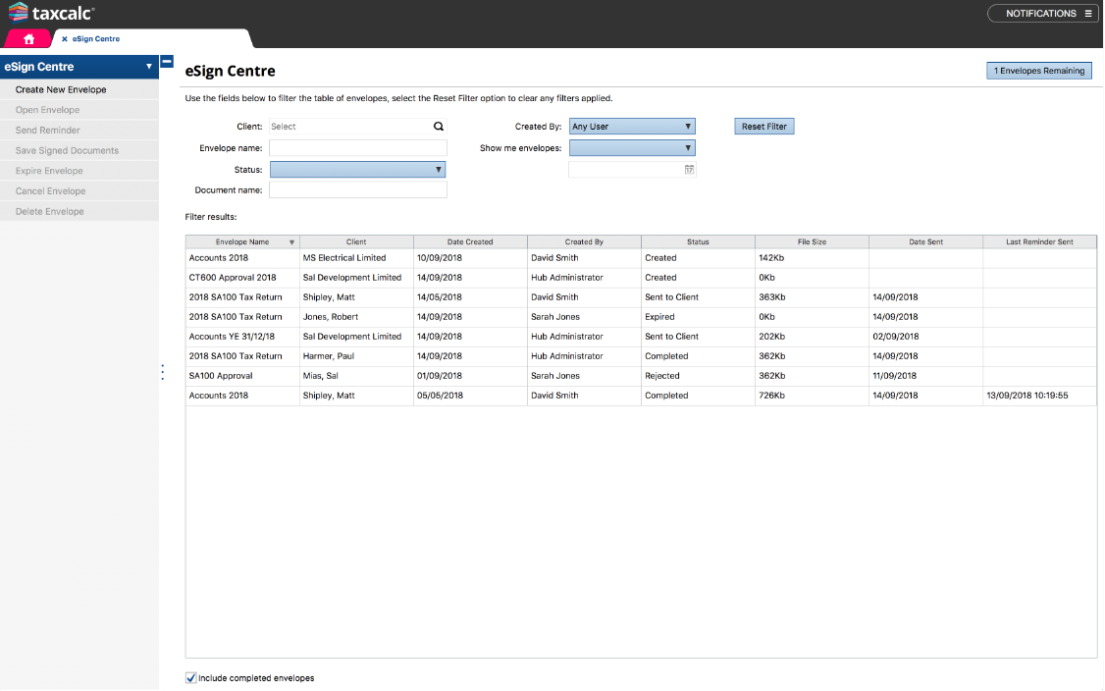Sort by Date Created column header
Image resolution: width=1105 pixels, height=691 pixels.
pyautogui.click(x=470, y=241)
